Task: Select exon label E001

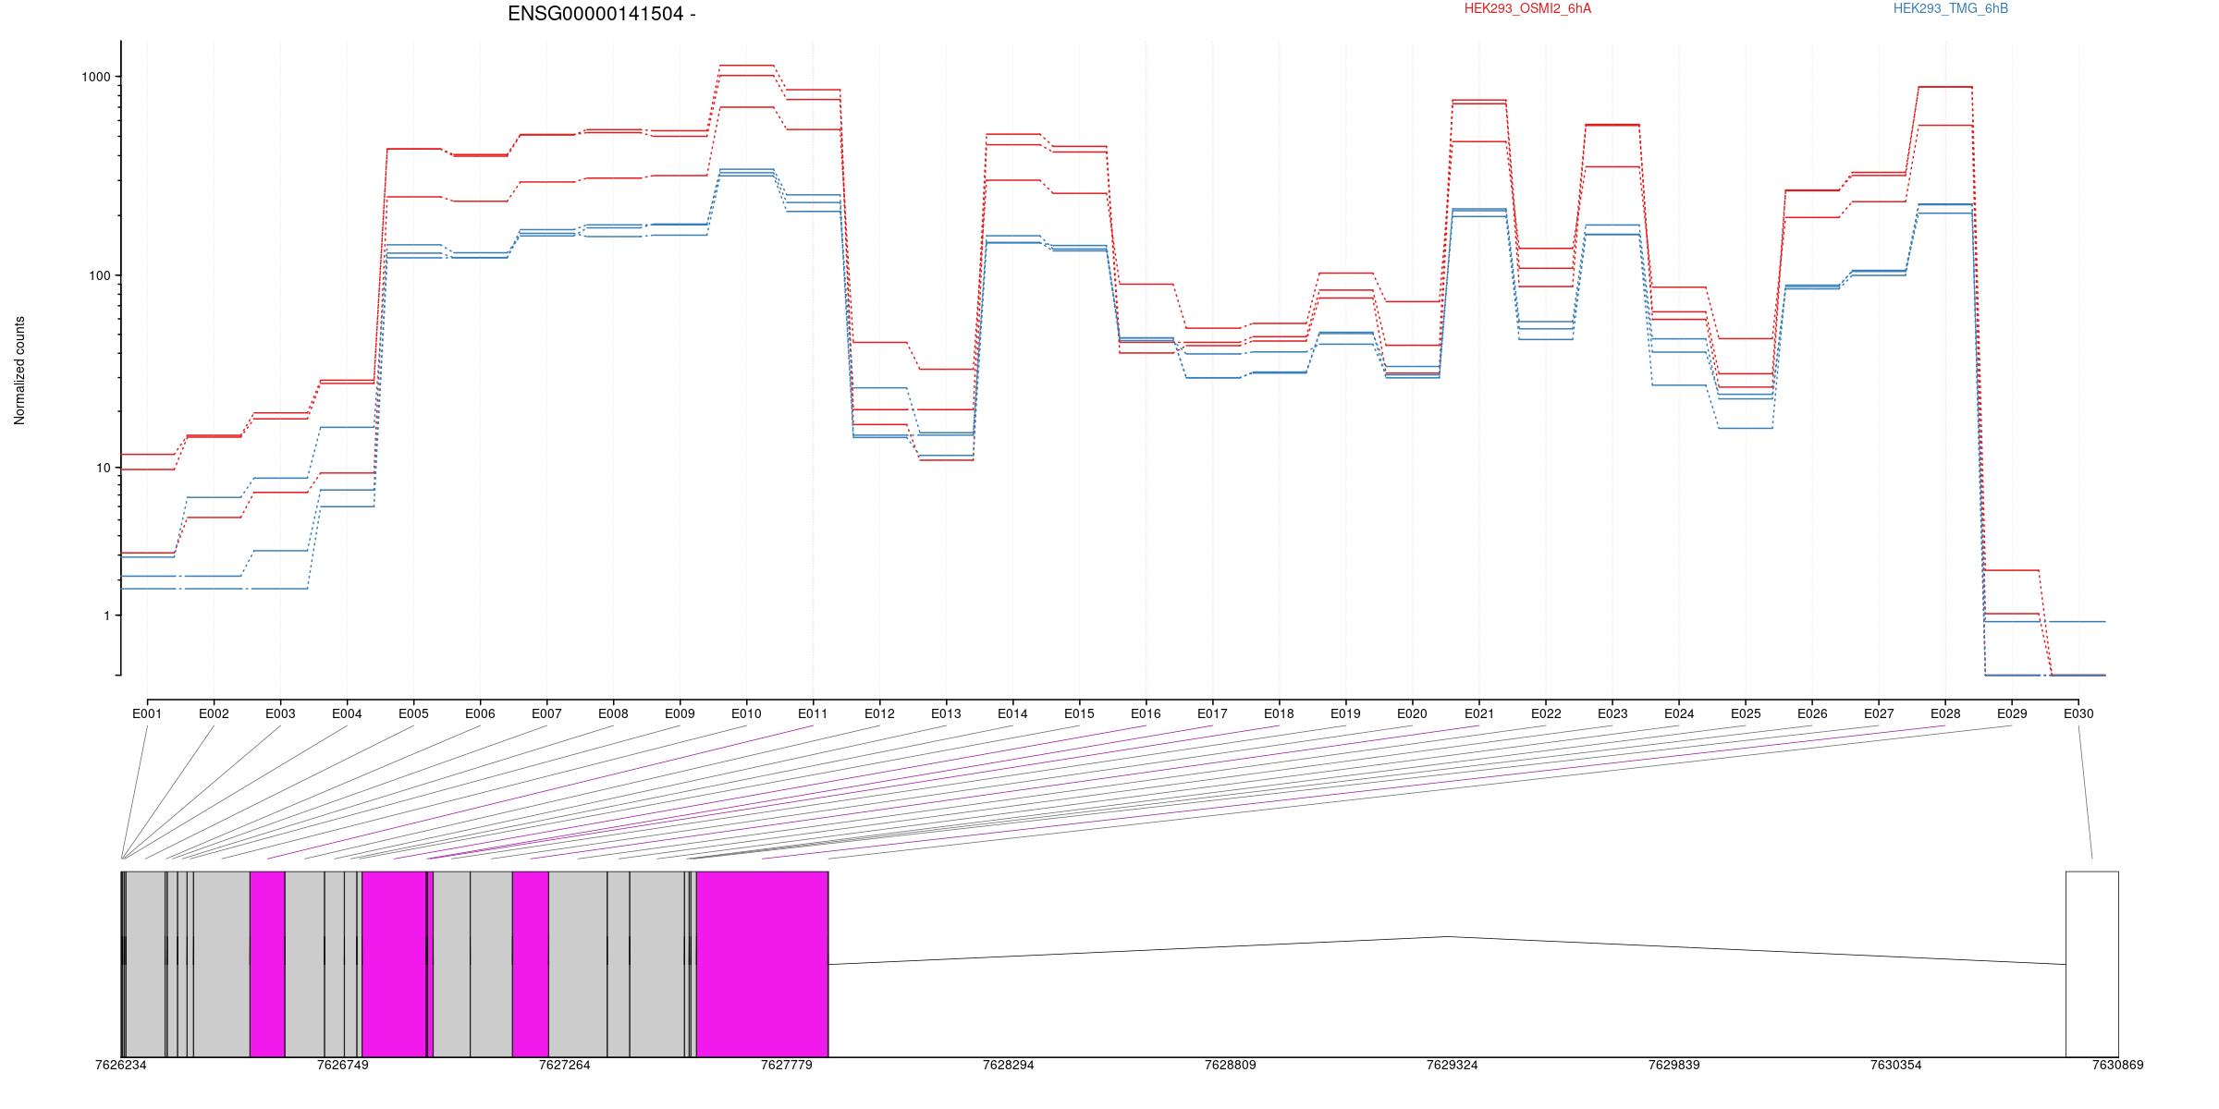Action: coord(147,713)
